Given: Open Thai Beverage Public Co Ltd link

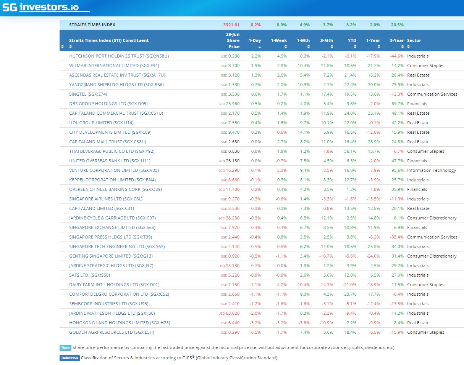Looking at the screenshot, I should pyautogui.click(x=112, y=151).
